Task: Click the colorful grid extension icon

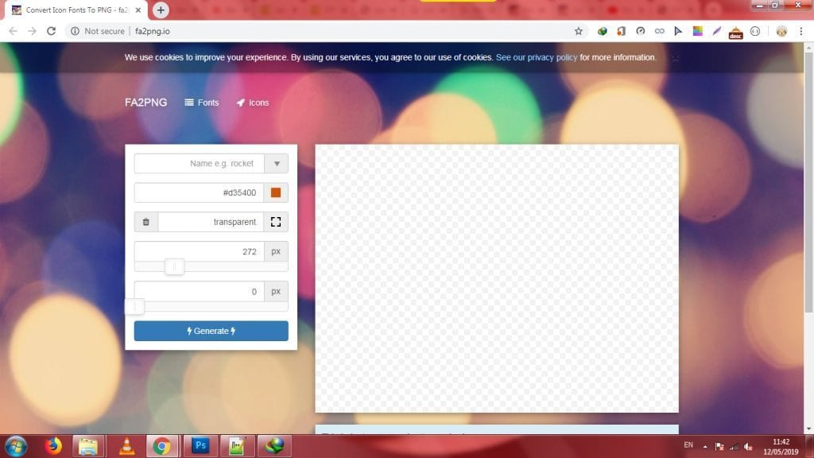Action: 697,31
